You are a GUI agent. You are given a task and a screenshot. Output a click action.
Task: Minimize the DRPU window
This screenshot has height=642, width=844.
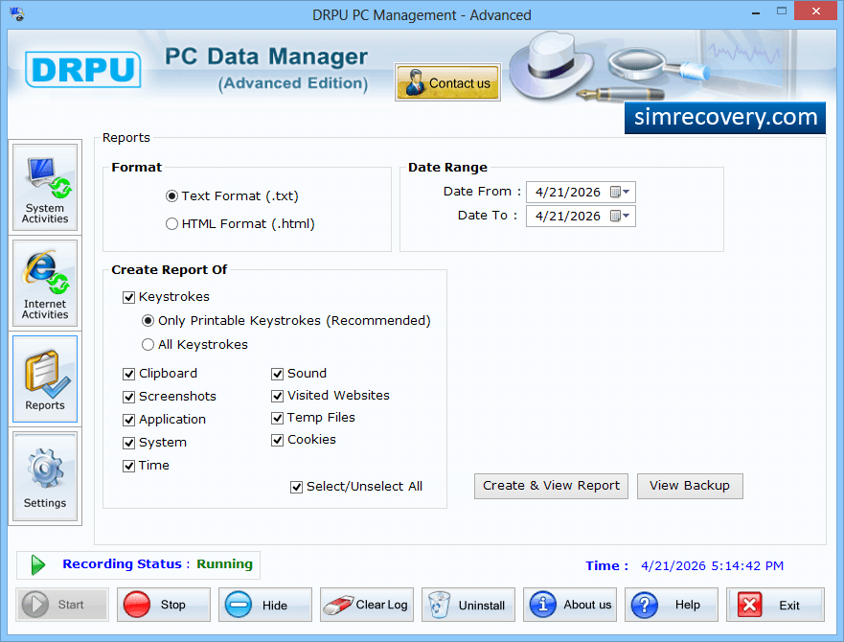point(756,11)
